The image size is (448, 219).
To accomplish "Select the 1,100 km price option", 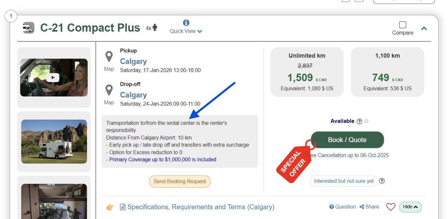I will [x=387, y=72].
